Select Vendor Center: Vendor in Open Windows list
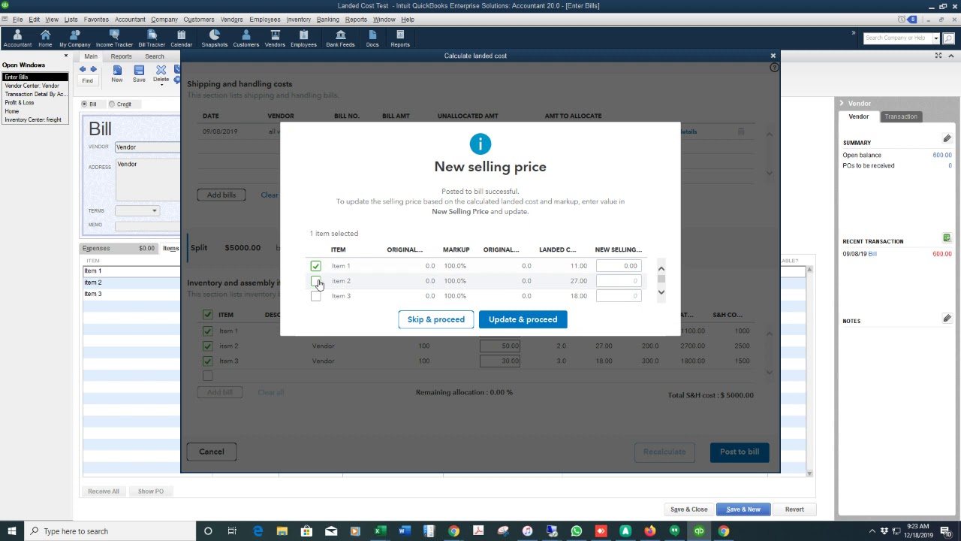 pos(35,86)
